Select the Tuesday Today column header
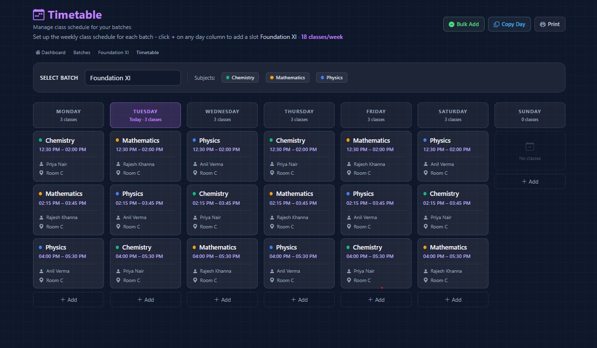The height and width of the screenshot is (348, 597). click(x=145, y=115)
